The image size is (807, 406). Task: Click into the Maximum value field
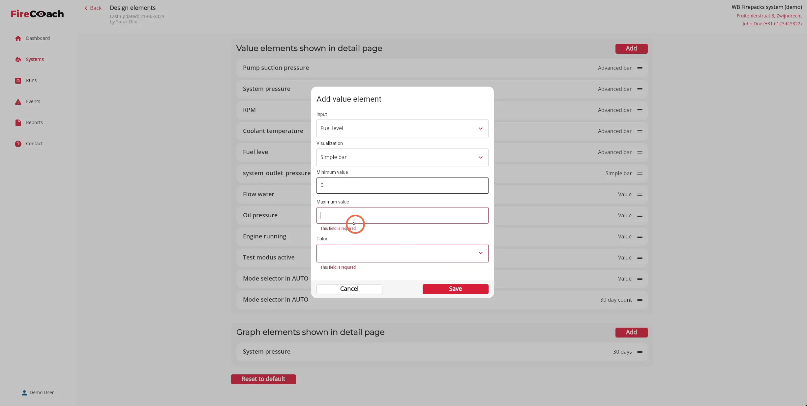(x=402, y=215)
